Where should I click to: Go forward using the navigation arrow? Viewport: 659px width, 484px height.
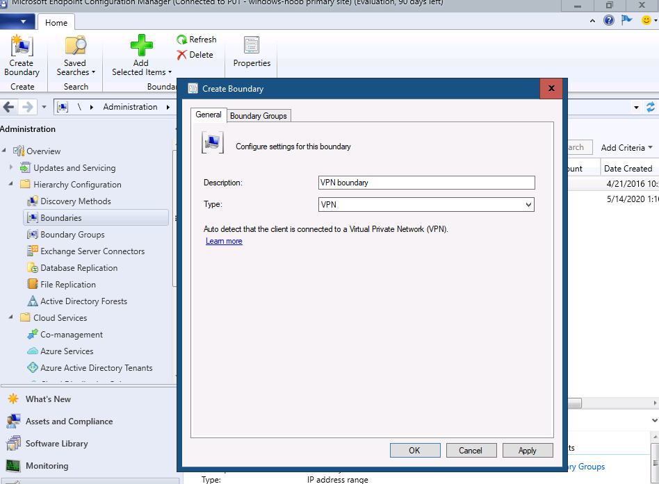click(x=27, y=107)
